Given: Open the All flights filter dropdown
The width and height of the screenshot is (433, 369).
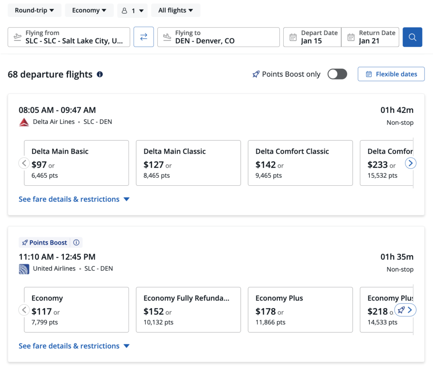Looking at the screenshot, I should click(x=175, y=10).
